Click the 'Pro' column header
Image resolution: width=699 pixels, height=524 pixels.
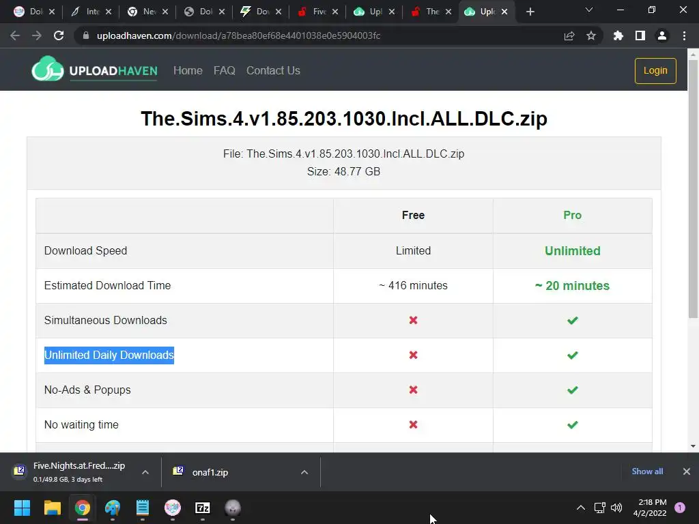[573, 215]
